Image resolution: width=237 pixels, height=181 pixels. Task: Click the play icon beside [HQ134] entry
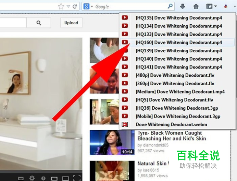tap(125, 26)
